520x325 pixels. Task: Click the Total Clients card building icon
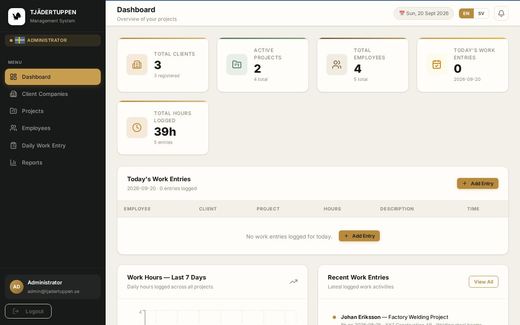137,65
